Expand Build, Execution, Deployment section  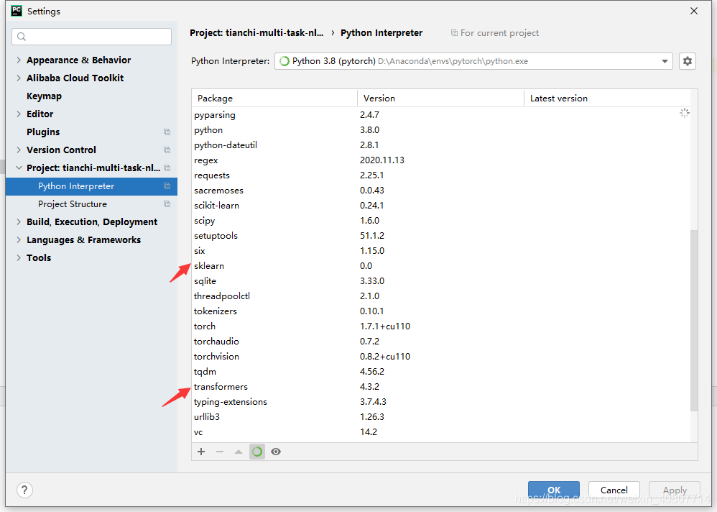(18, 222)
